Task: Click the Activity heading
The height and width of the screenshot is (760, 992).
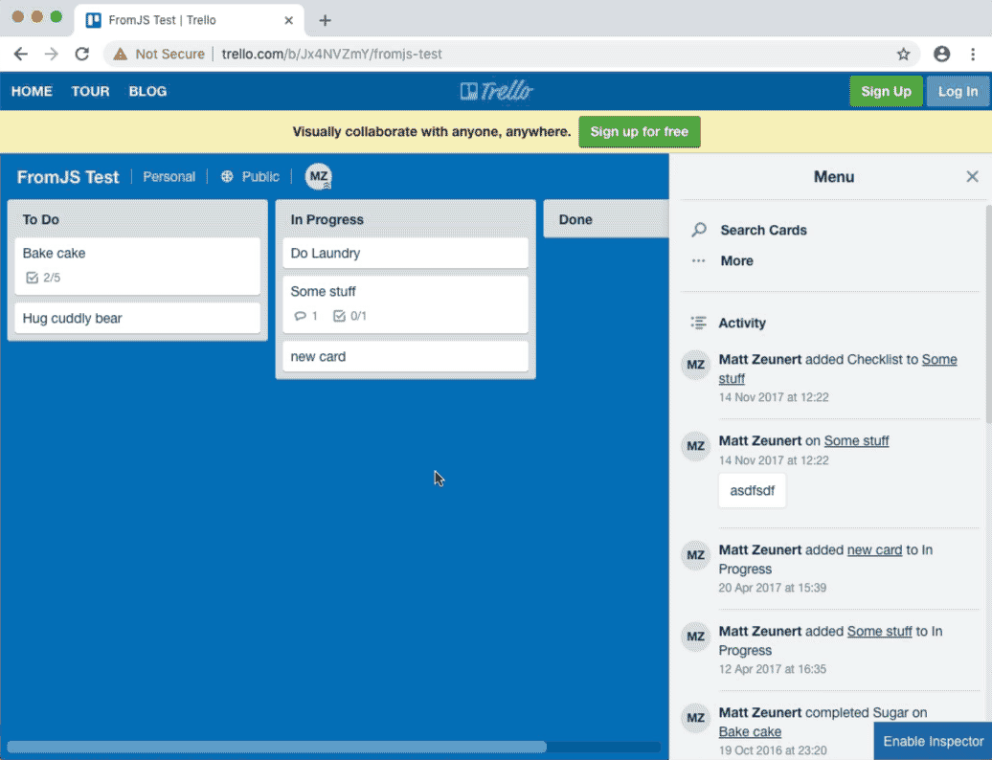Action: pyautogui.click(x=742, y=324)
